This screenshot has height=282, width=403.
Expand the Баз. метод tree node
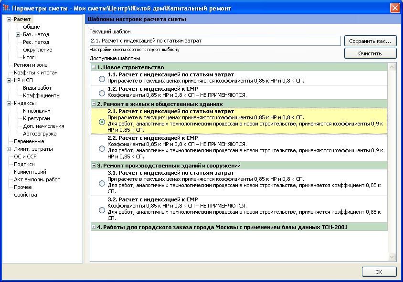pos(18,34)
